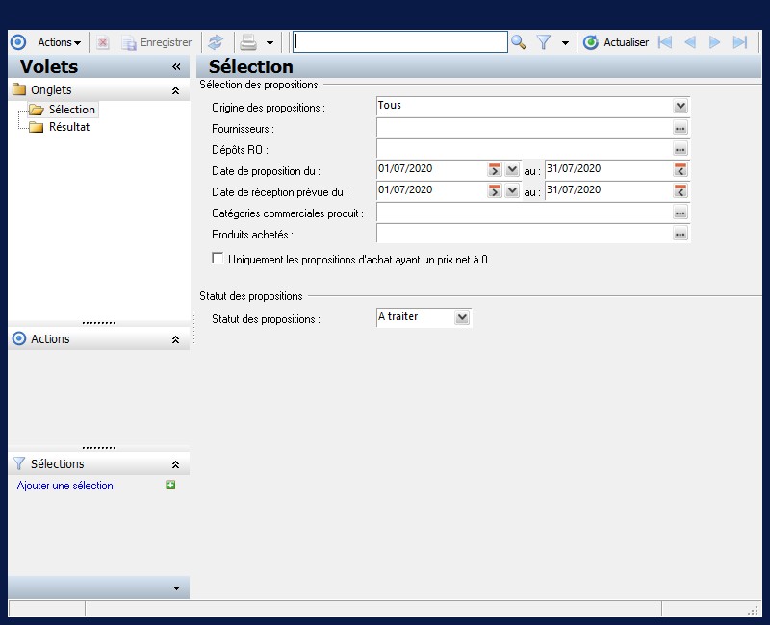Click the Fournisseurs input field
Image resolution: width=770 pixels, height=625 pixels.
(524, 128)
